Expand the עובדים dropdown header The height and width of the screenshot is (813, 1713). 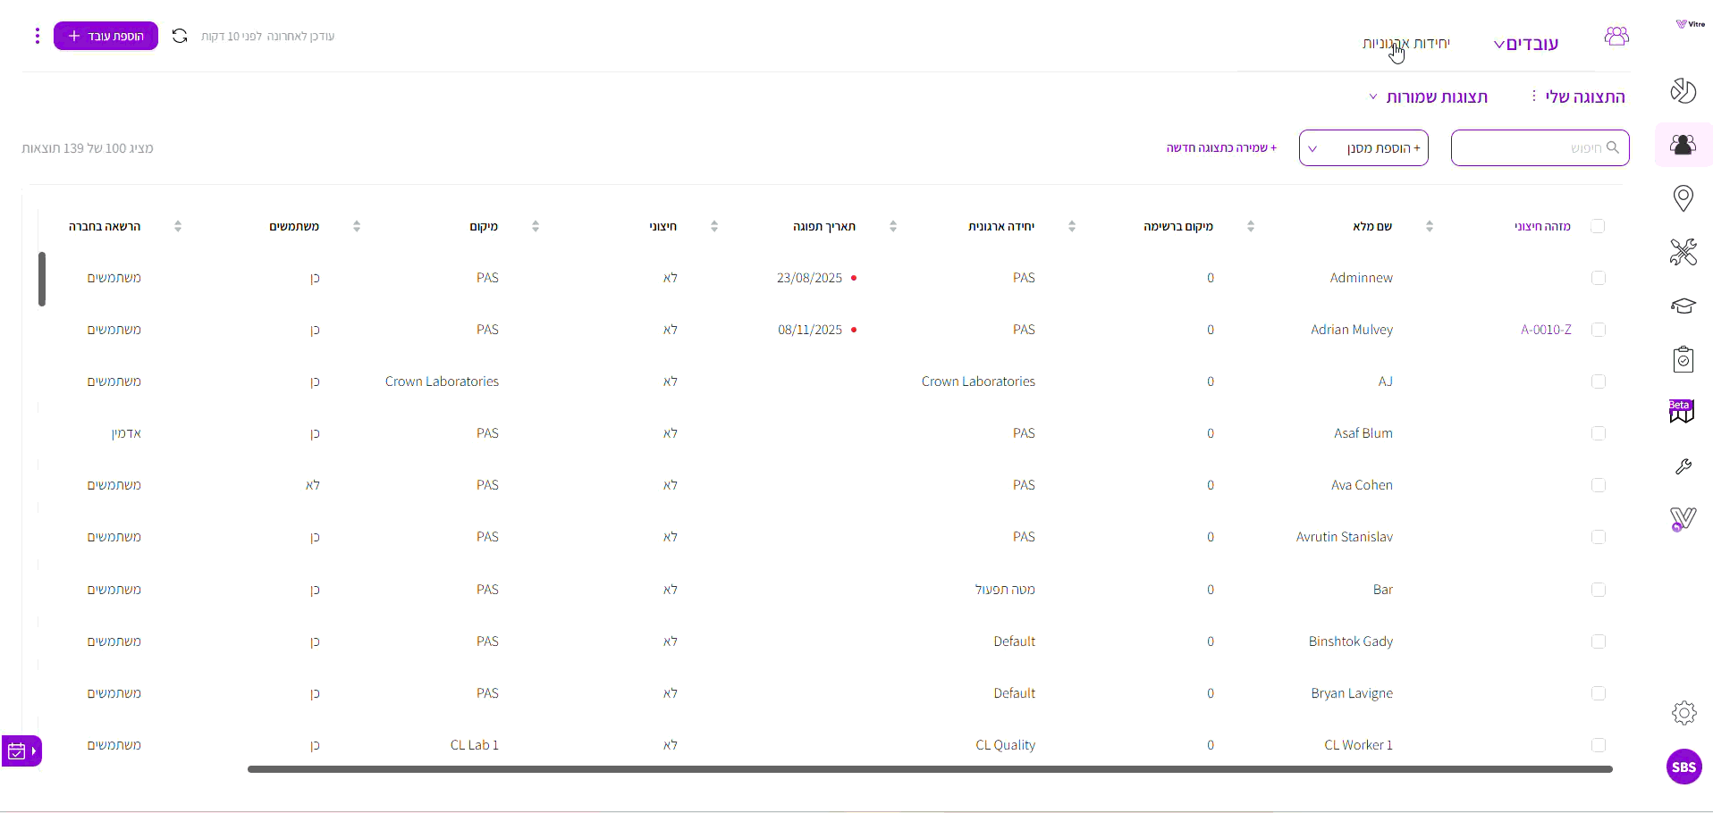(x=1526, y=44)
